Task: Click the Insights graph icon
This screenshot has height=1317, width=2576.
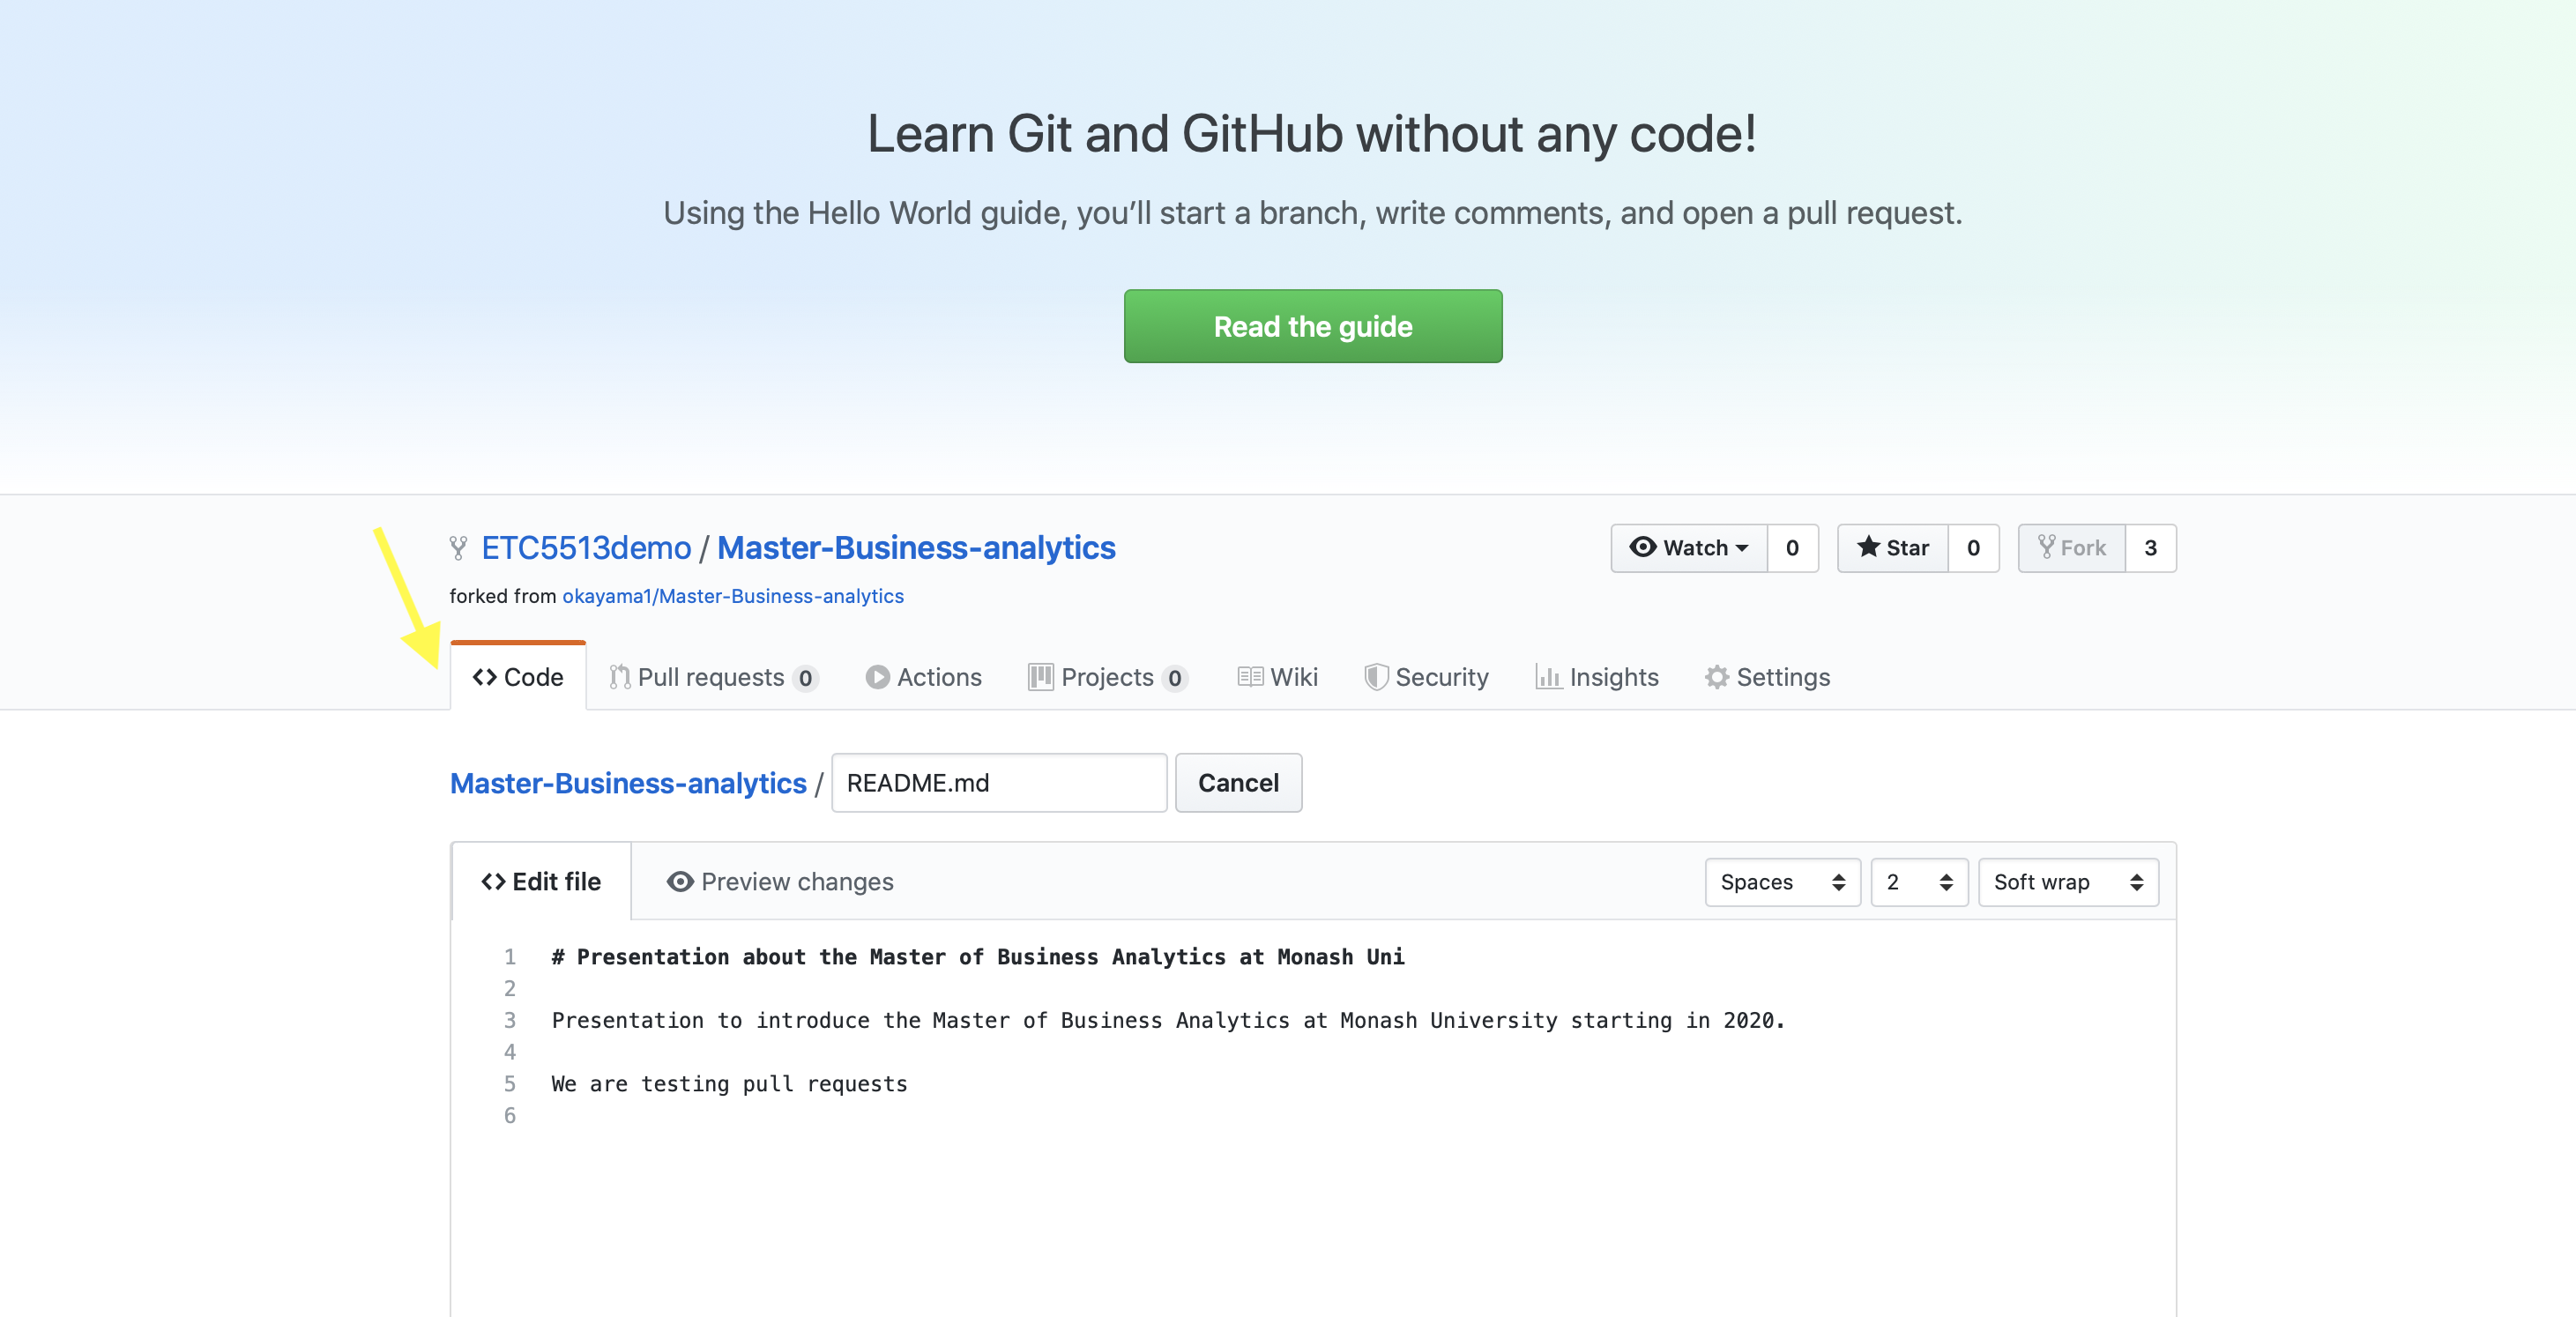Action: (x=1548, y=677)
